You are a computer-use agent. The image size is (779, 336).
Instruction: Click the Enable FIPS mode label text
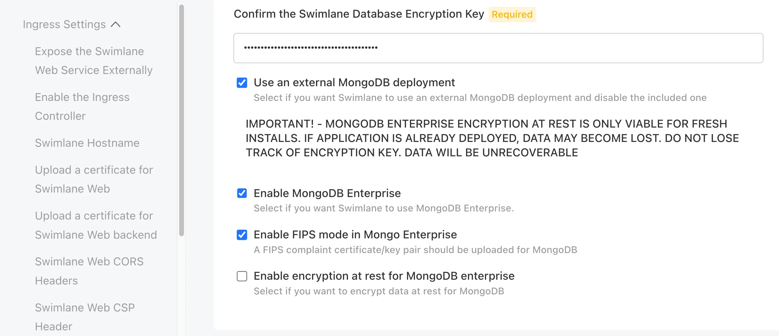[355, 234]
